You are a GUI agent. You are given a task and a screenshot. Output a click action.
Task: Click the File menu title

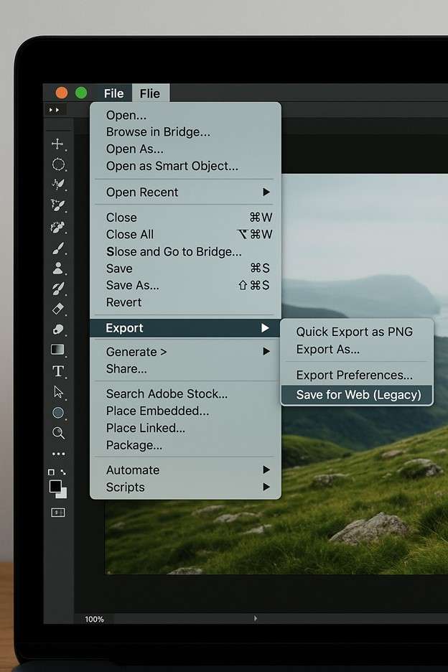point(113,93)
